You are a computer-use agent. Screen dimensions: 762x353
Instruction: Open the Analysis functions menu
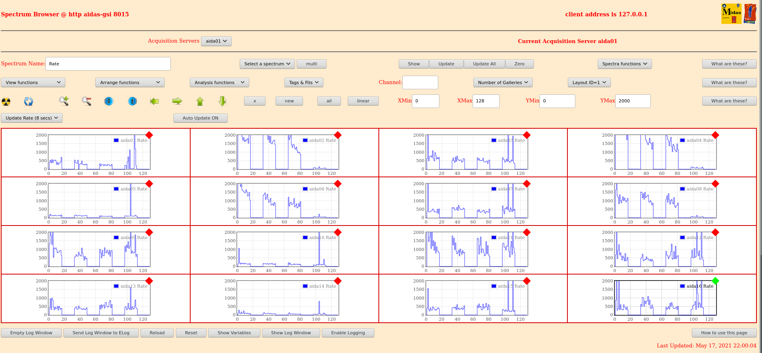click(x=219, y=82)
